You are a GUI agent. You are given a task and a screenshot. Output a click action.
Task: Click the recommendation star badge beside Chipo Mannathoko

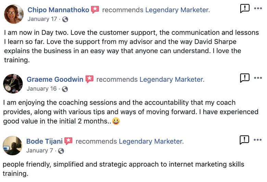pyautogui.click(x=95, y=10)
